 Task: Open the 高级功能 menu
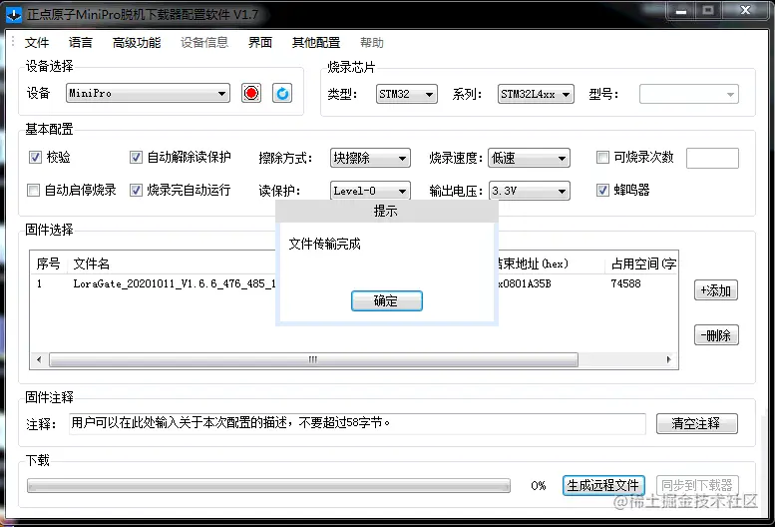click(137, 43)
